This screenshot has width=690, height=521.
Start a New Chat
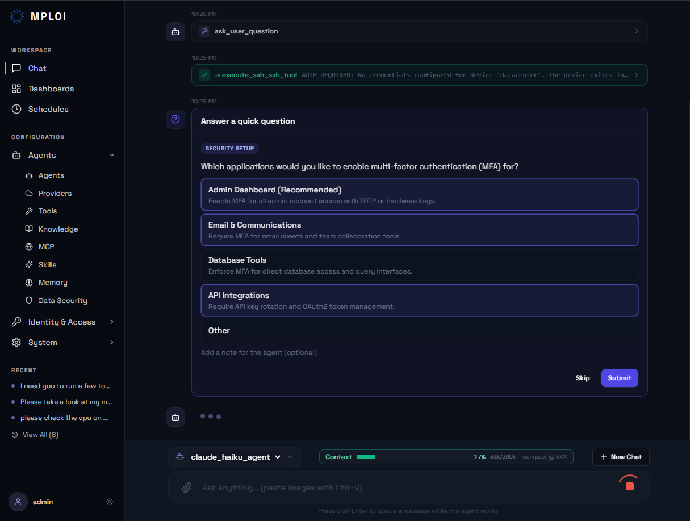tap(621, 457)
